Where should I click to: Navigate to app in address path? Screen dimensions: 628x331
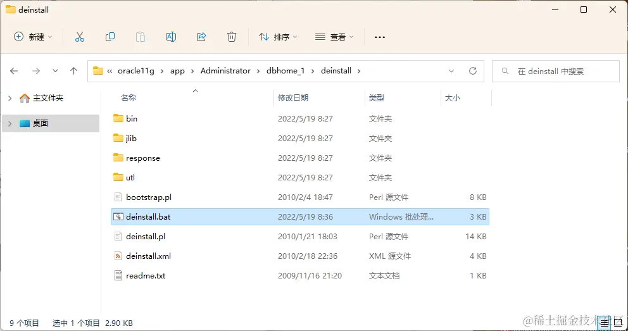click(177, 71)
